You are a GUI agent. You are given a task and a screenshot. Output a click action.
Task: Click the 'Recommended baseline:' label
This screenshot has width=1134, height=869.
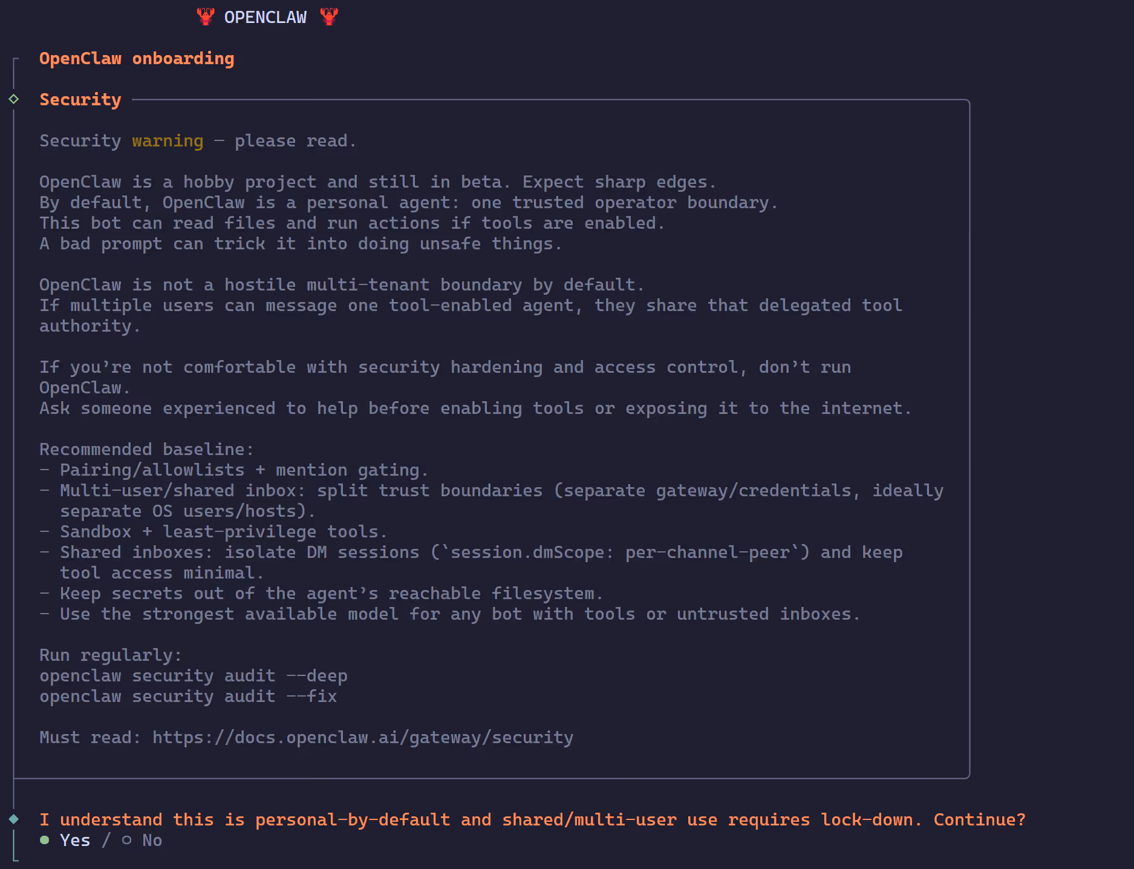[146, 449]
